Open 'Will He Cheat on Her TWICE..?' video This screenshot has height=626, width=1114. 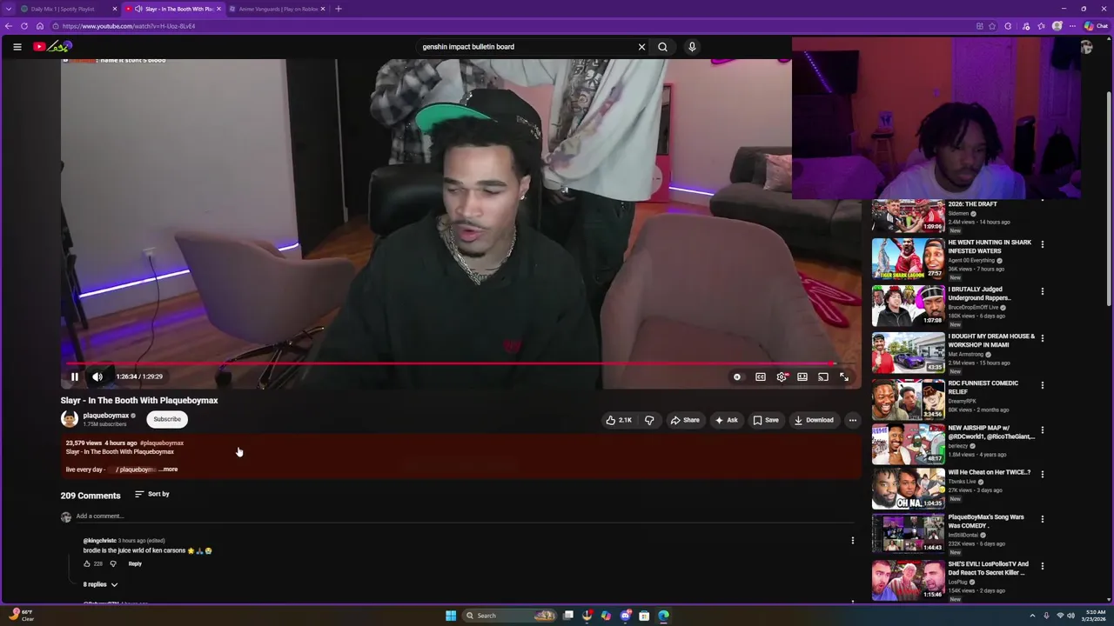tap(989, 472)
